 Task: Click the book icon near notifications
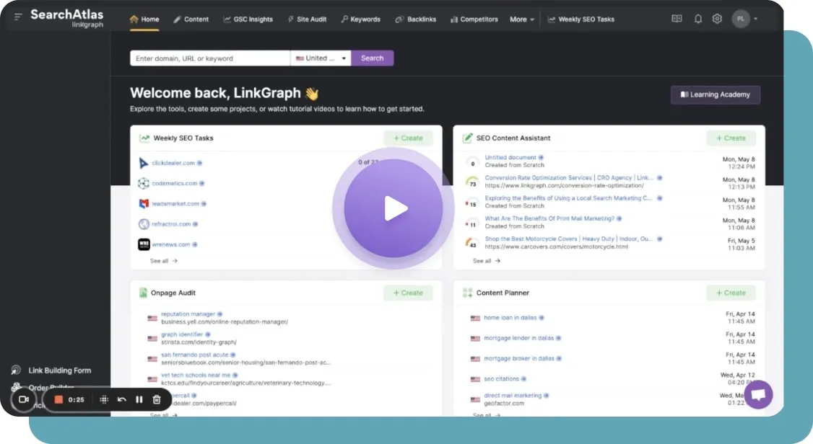(x=677, y=19)
